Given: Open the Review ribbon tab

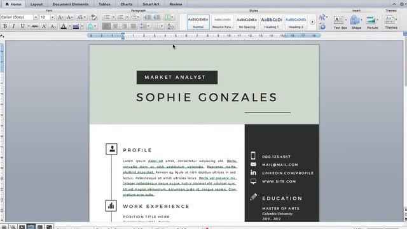Looking at the screenshot, I should tap(176, 4).
